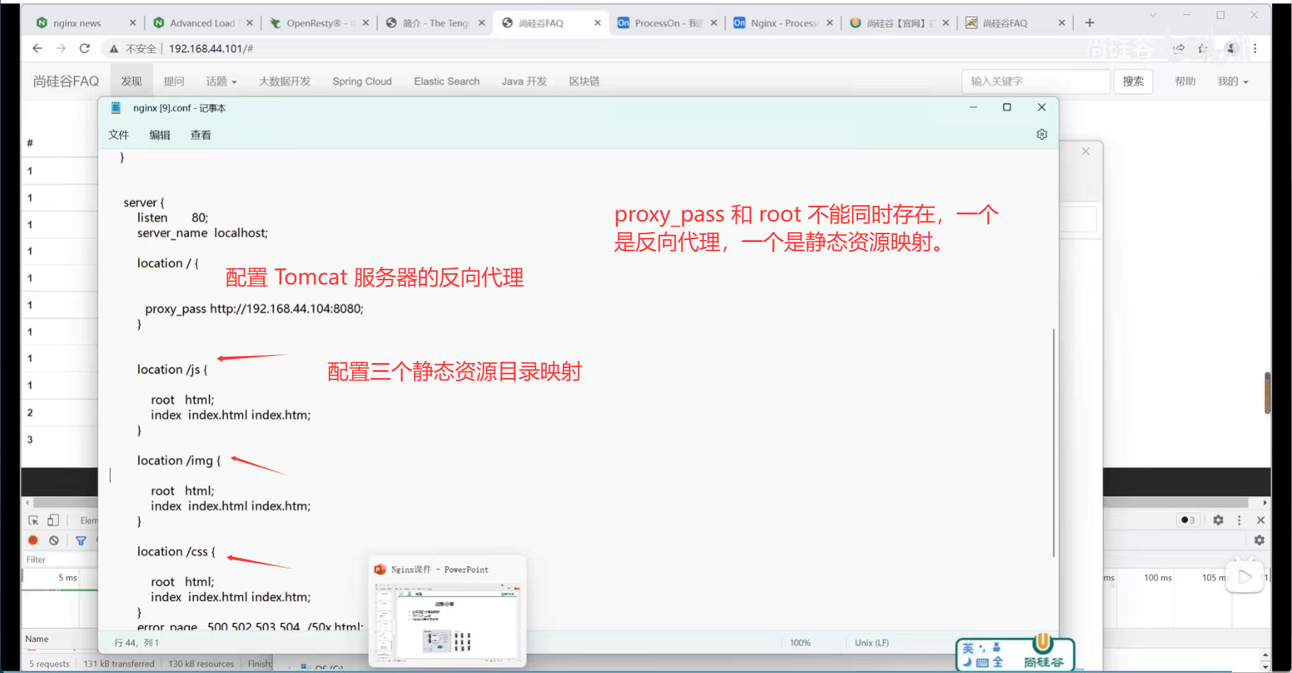
Task: Click Notepad vertical scrollbar
Action: [1053, 442]
